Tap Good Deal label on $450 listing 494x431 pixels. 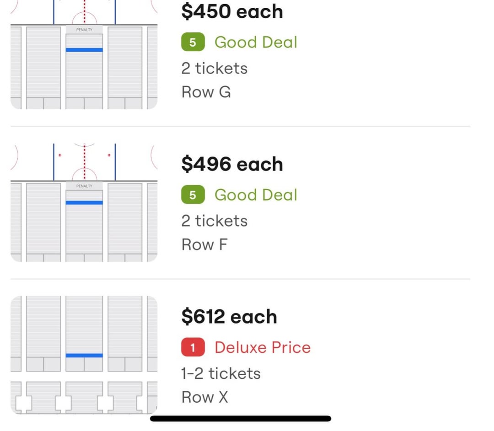pyautogui.click(x=256, y=42)
